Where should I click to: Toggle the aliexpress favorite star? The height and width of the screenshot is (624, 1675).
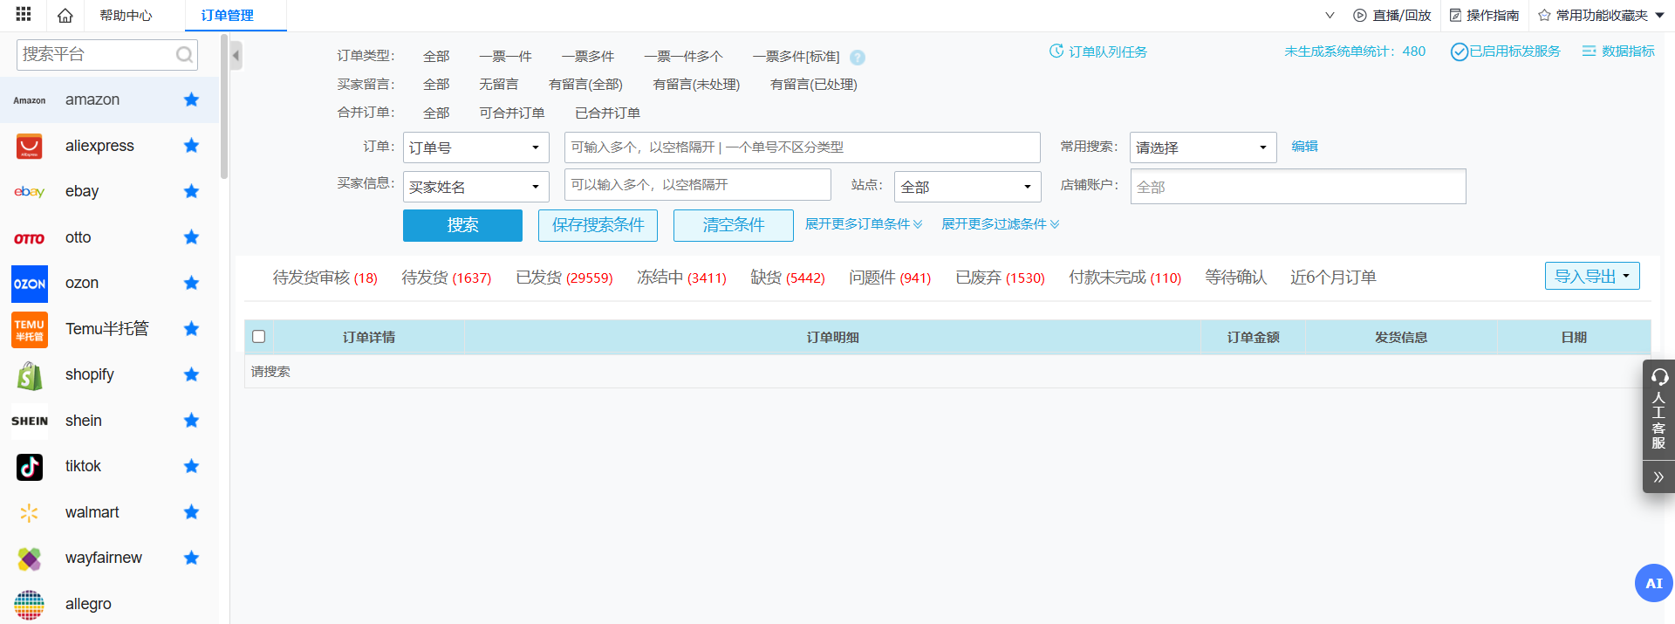click(191, 146)
